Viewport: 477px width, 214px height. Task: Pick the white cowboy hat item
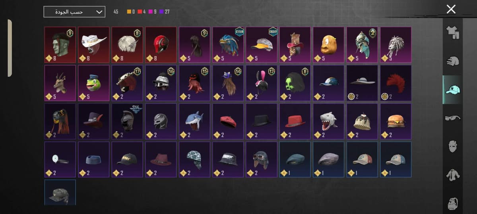click(x=93, y=45)
